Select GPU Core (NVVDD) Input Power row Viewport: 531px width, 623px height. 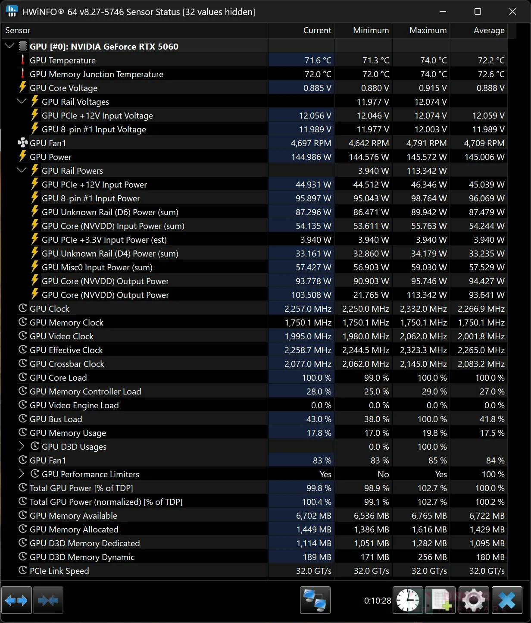point(254,226)
